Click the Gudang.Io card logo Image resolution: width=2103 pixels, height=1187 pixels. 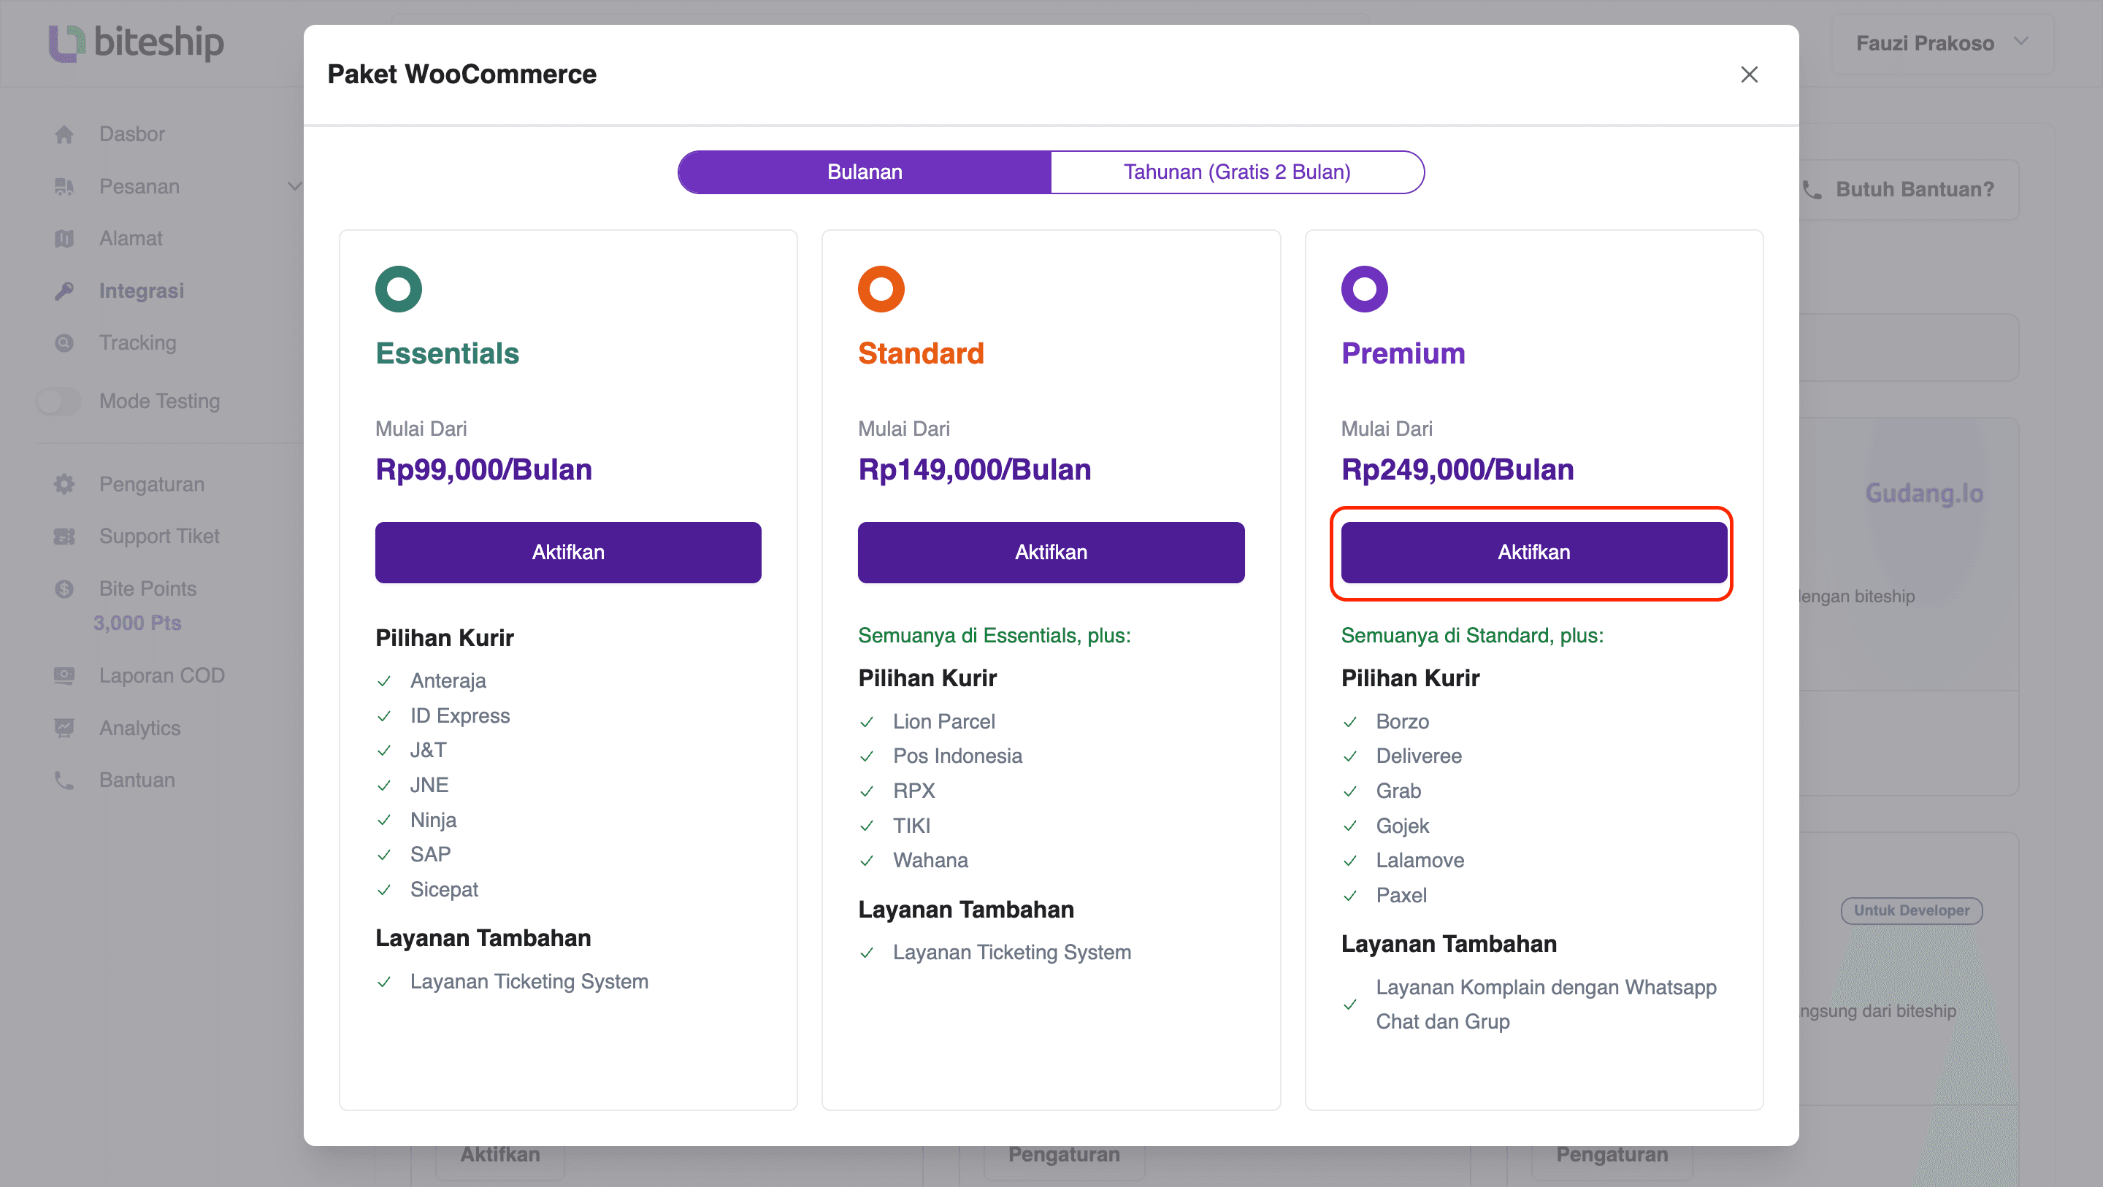point(1924,493)
